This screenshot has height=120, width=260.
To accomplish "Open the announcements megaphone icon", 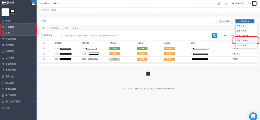I will (226, 3).
